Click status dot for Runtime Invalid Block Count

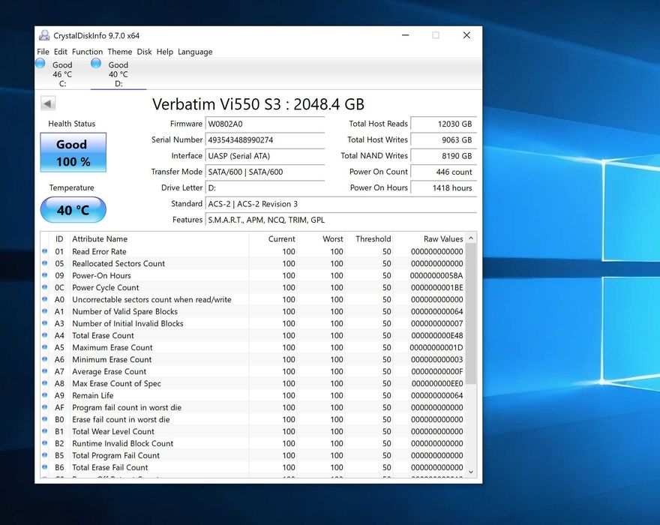pyautogui.click(x=44, y=443)
